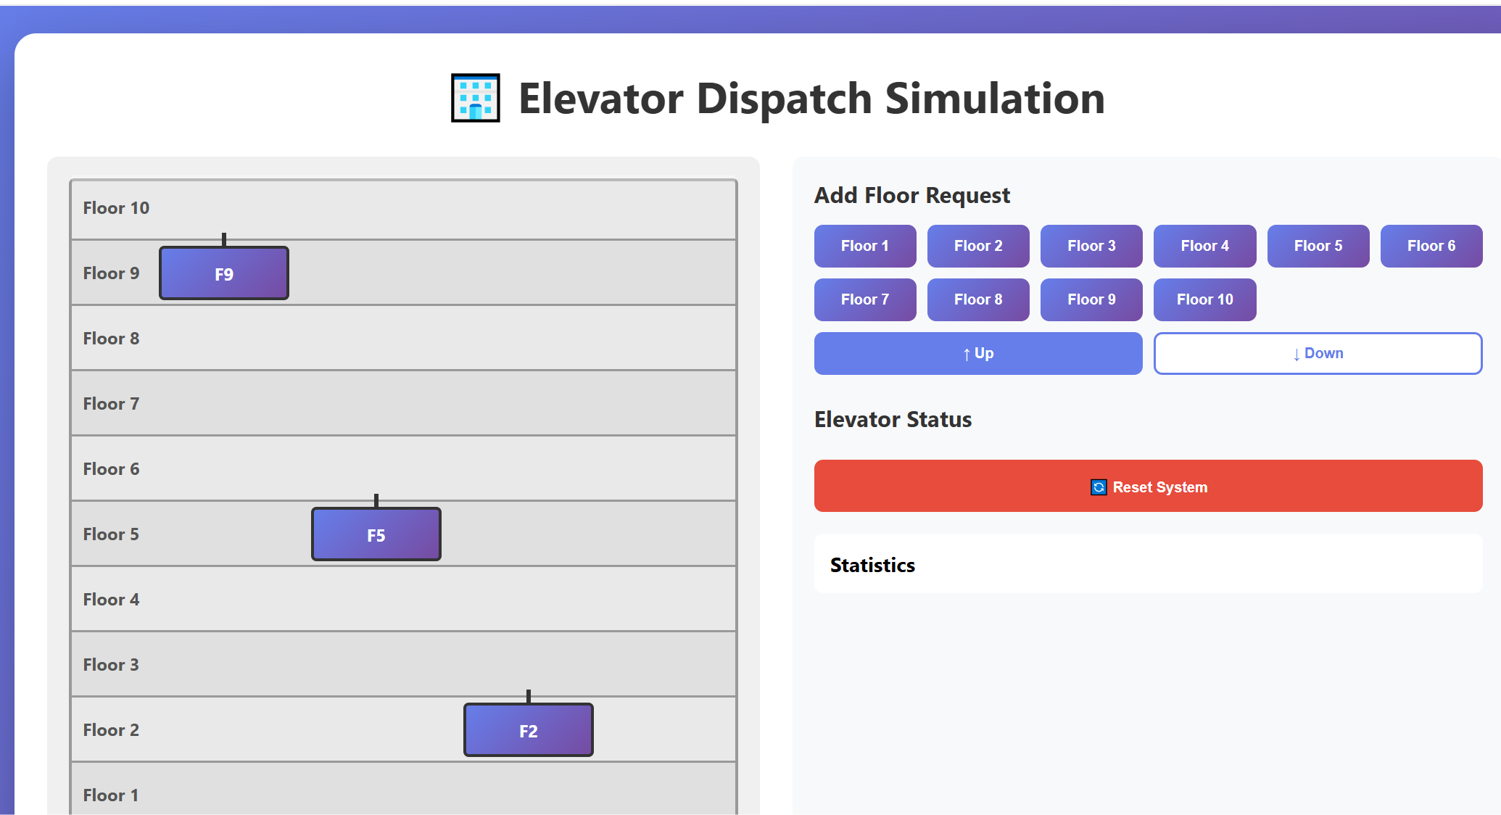Select the Down direction toggle
Image resolution: width=1501 pixels, height=815 pixels.
[x=1318, y=353]
